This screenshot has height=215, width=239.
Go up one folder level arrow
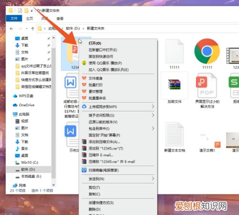(x=33, y=29)
